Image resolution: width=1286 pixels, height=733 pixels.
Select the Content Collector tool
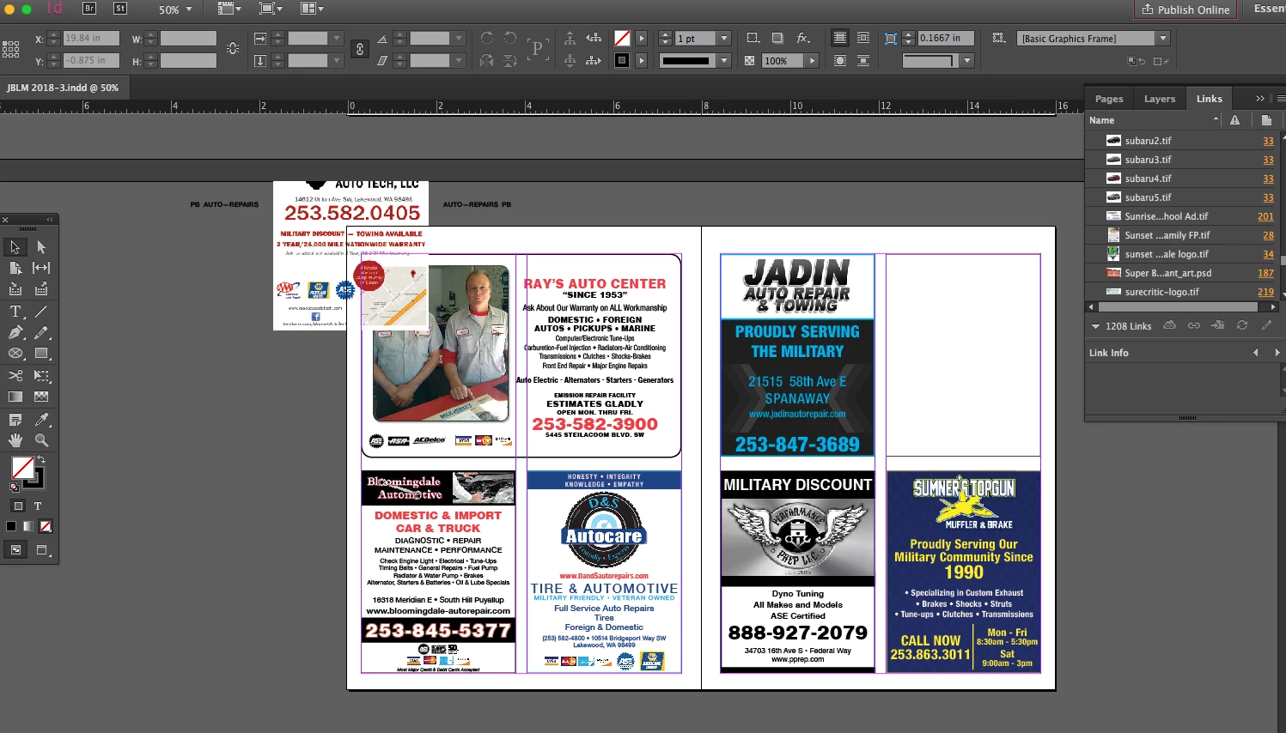[15, 289]
